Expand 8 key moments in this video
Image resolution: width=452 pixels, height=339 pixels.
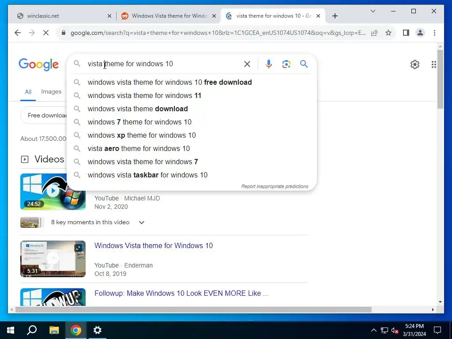coord(142,222)
